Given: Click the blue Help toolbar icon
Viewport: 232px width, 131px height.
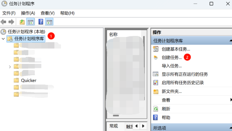Looking at the screenshot, I should tap(41, 22).
